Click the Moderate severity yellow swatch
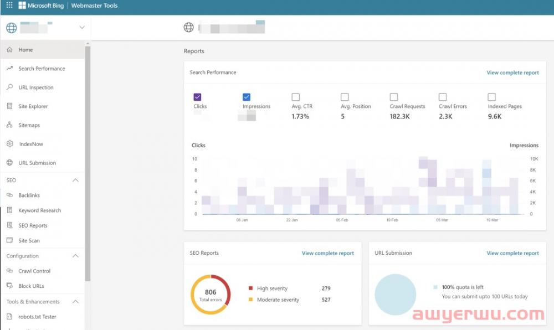The height and width of the screenshot is (330, 554). click(250, 300)
